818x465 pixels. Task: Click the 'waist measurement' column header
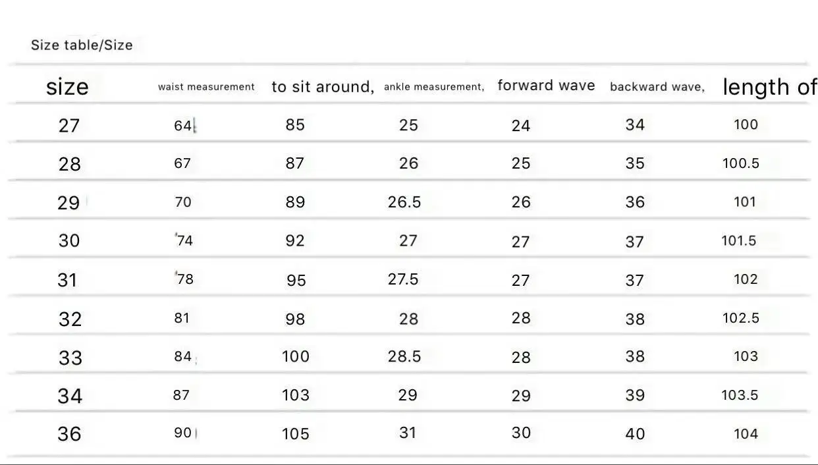point(206,87)
